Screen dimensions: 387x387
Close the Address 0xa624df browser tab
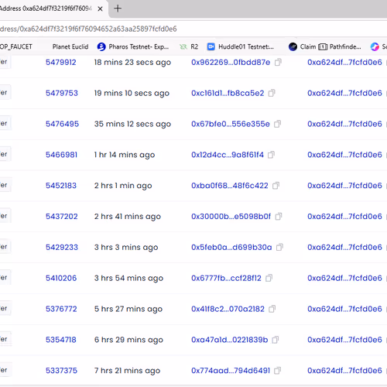tap(100, 9)
